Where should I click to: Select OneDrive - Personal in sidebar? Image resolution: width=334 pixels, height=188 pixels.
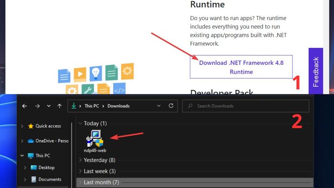pos(48,141)
